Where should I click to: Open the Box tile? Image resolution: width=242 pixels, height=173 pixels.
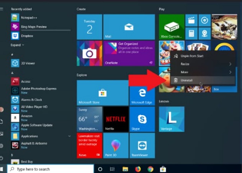tap(224, 89)
